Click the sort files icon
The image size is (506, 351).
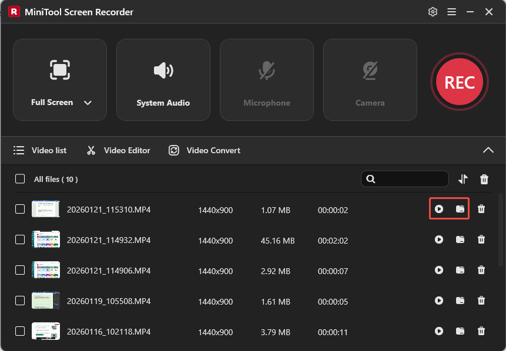click(x=464, y=179)
